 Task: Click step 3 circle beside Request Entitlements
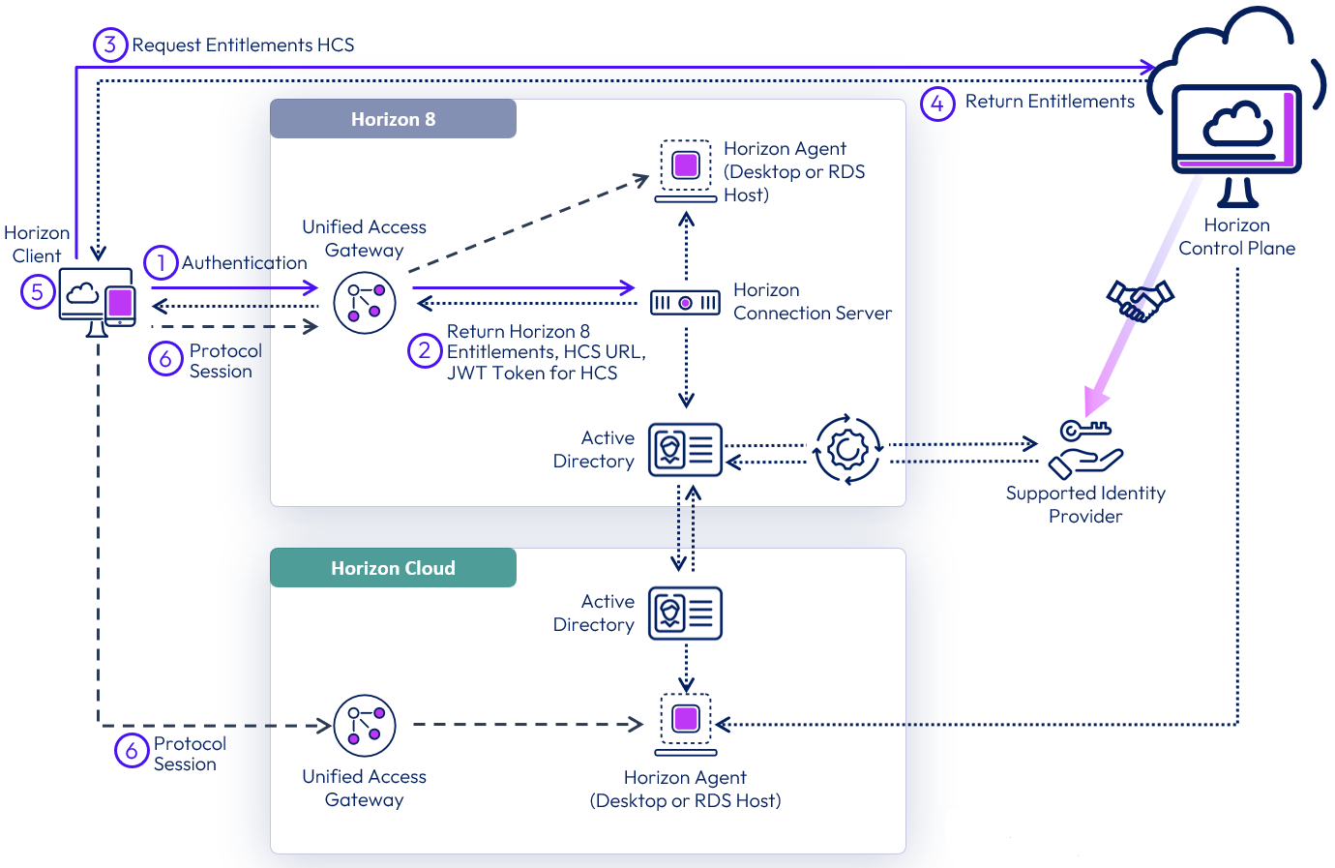tap(110, 45)
